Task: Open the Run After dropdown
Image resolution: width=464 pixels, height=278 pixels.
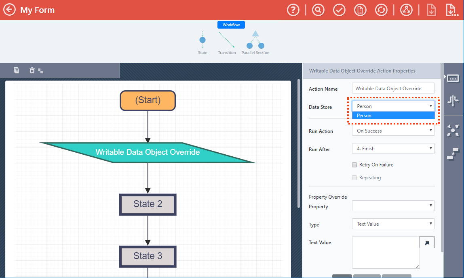Action: [x=393, y=148]
